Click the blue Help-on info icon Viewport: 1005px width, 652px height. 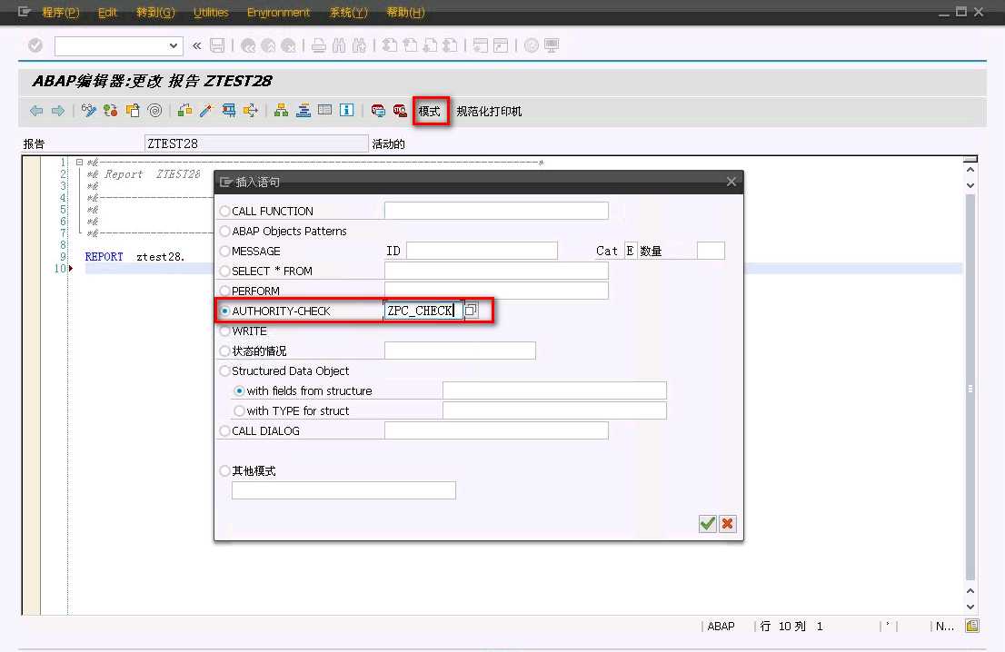[347, 110]
